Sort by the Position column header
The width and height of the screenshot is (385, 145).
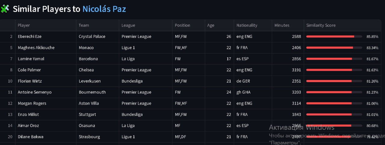183,26
